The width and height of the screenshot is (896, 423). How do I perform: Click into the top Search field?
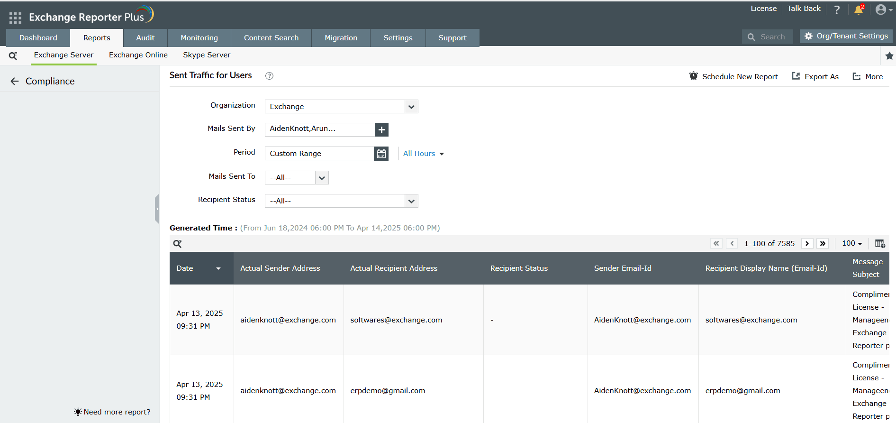point(768,37)
